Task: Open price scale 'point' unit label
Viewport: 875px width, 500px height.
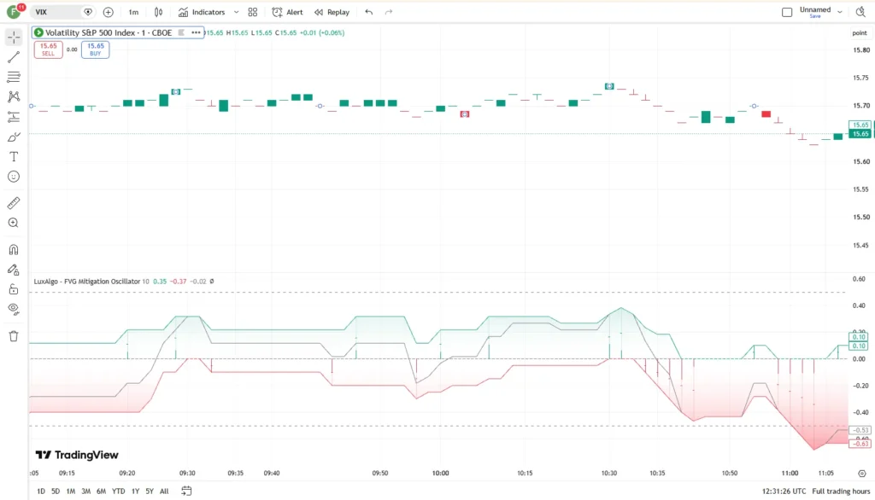Action: (860, 33)
